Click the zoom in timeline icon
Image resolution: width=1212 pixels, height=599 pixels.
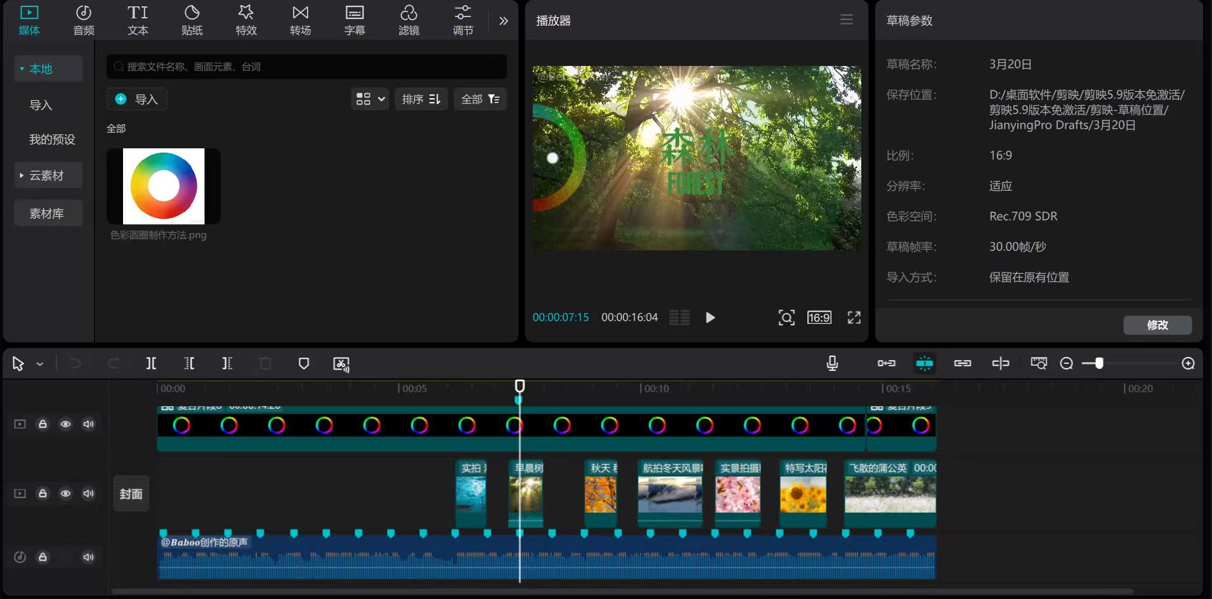pos(1188,363)
